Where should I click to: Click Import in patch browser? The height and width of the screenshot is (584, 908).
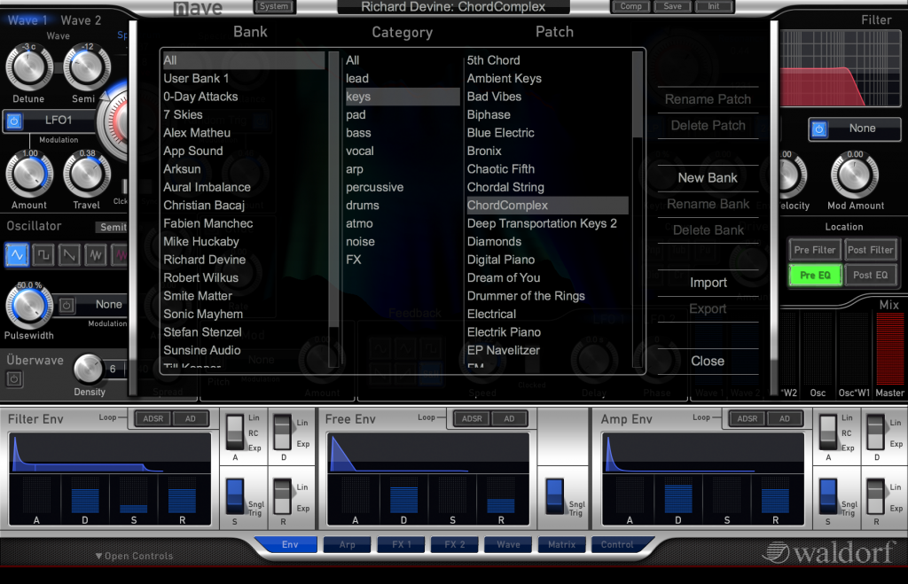708,283
